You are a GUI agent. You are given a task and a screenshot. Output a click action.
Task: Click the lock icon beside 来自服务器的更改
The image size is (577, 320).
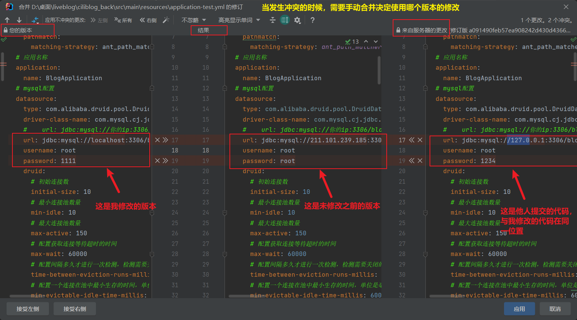[398, 30]
